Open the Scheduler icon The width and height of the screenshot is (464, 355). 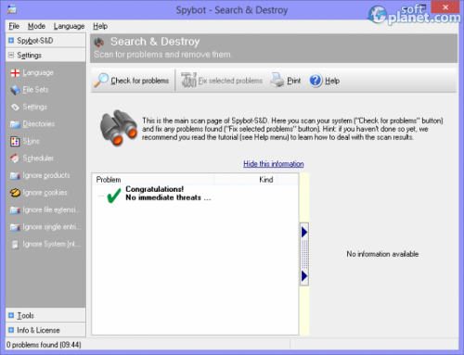click(15, 158)
